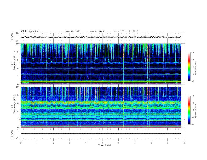This screenshot has height=160, width=207.
Task: Click the ch.1 voltage waveform trace
Action: (101, 37)
